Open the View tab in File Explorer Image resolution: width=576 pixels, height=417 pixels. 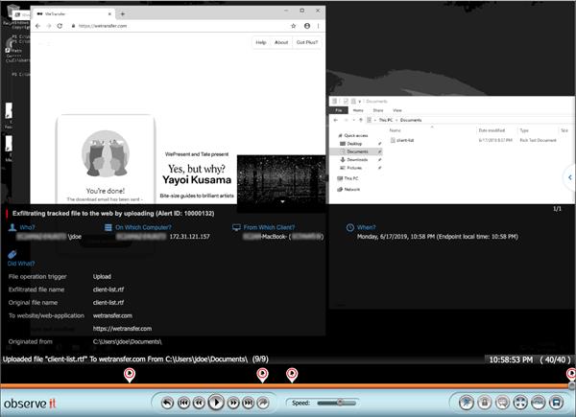pos(397,110)
